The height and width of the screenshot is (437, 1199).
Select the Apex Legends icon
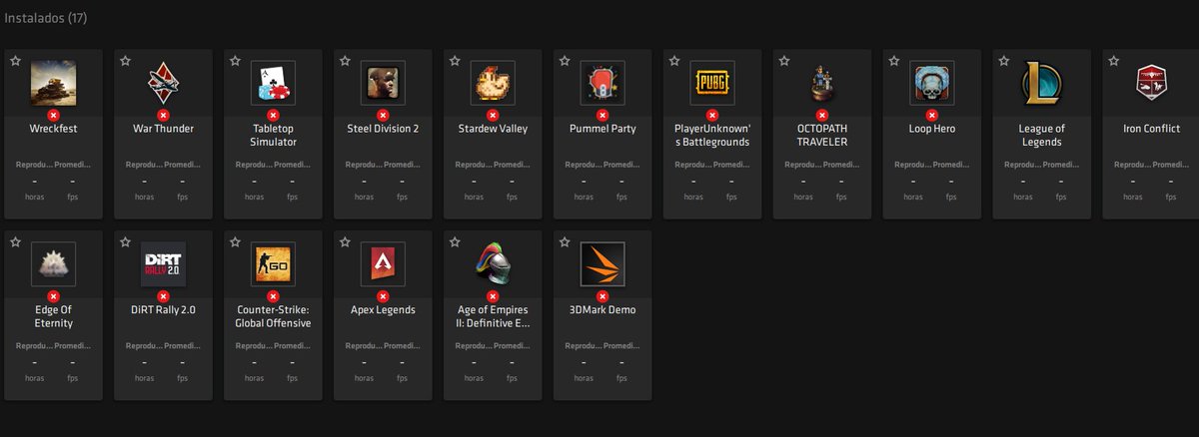pyautogui.click(x=383, y=264)
